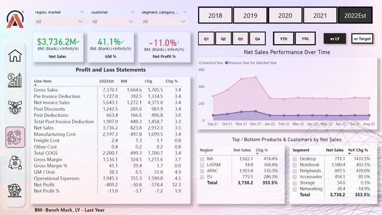Select the 2019 year tab
The image size is (382, 215).
point(250,15)
